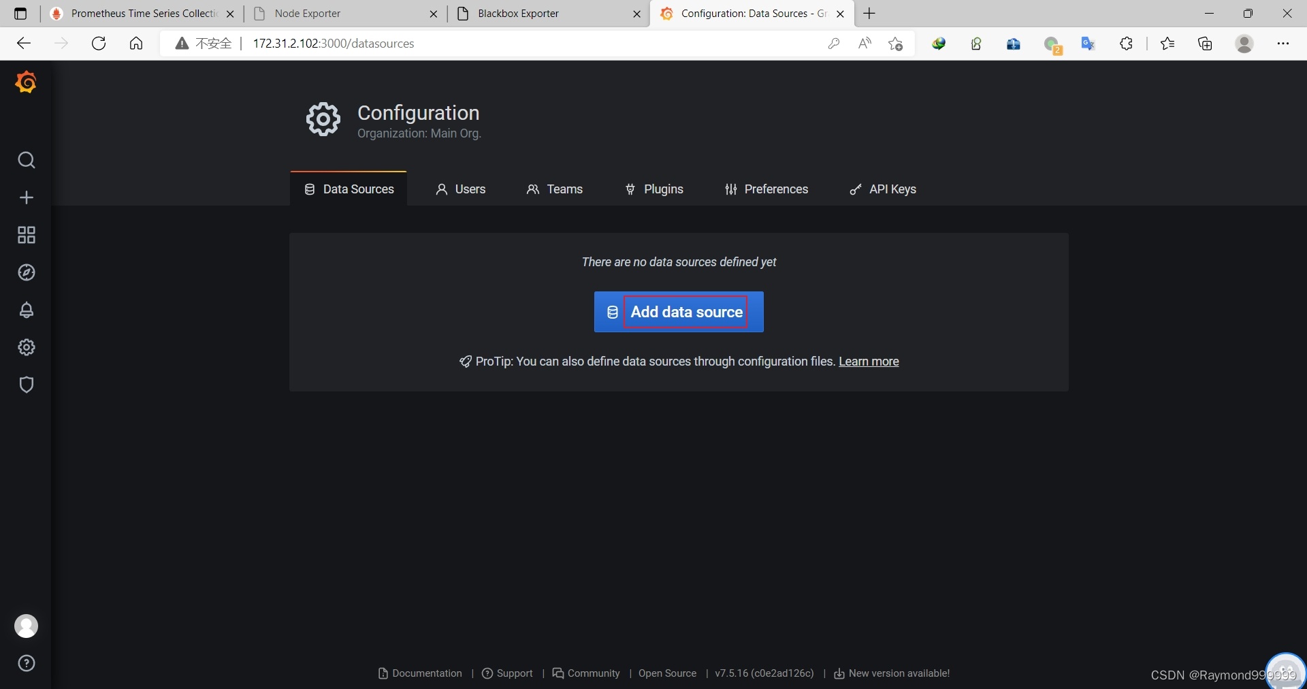This screenshot has height=689, width=1307.
Task: Click the New version available link
Action: pos(892,673)
